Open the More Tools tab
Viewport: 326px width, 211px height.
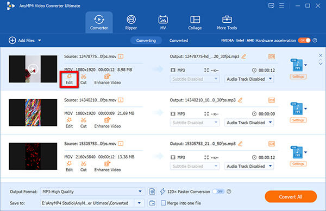227,22
